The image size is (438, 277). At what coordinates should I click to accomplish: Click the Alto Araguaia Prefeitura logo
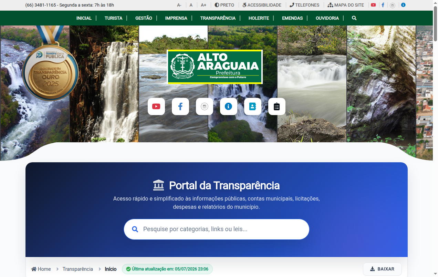point(215,67)
